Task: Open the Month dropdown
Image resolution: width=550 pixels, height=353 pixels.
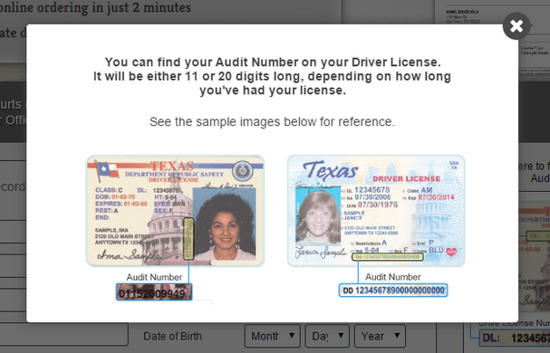Action: coord(273,336)
